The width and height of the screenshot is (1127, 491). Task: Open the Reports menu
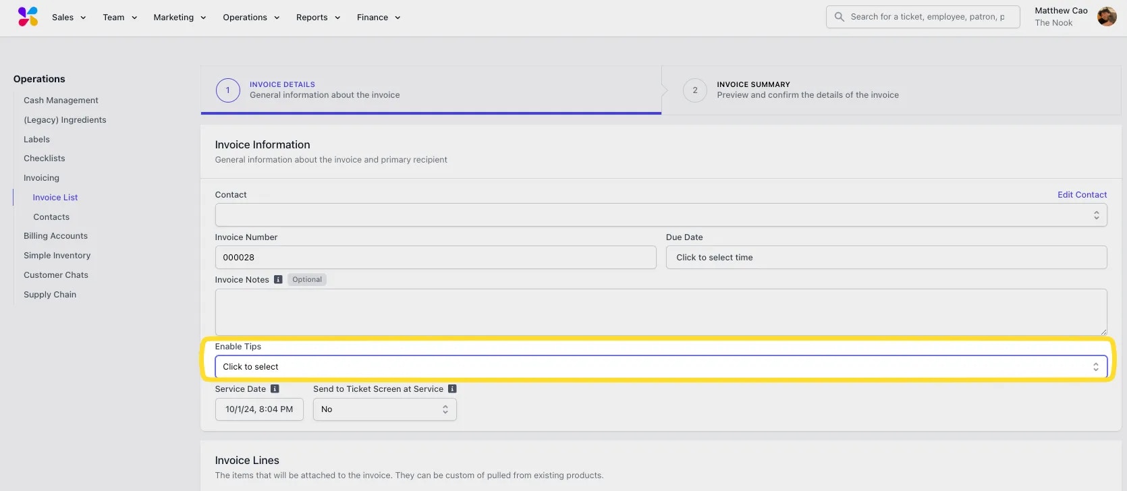[318, 18]
